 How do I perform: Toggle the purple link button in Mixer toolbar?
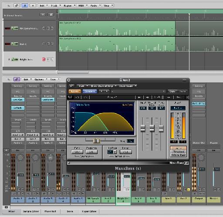click(x=17, y=79)
